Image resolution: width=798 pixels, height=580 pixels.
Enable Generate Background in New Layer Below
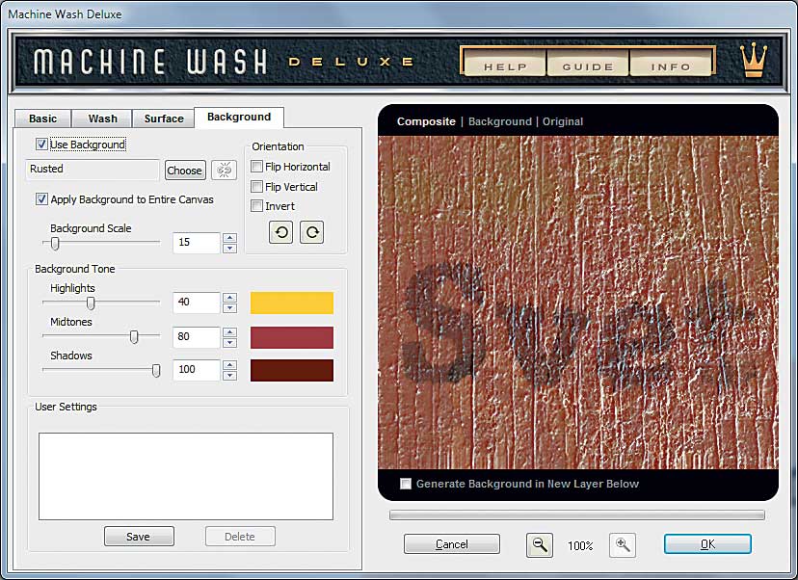point(406,484)
